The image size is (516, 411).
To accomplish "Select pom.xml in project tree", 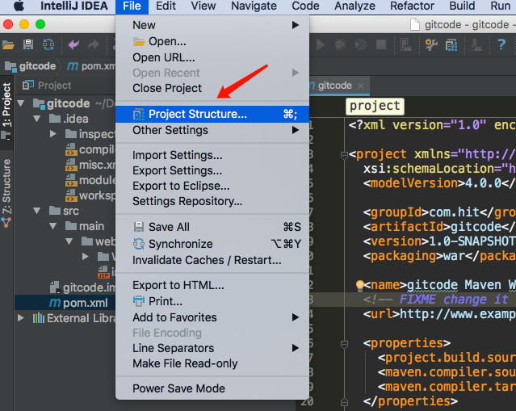I will [65, 303].
